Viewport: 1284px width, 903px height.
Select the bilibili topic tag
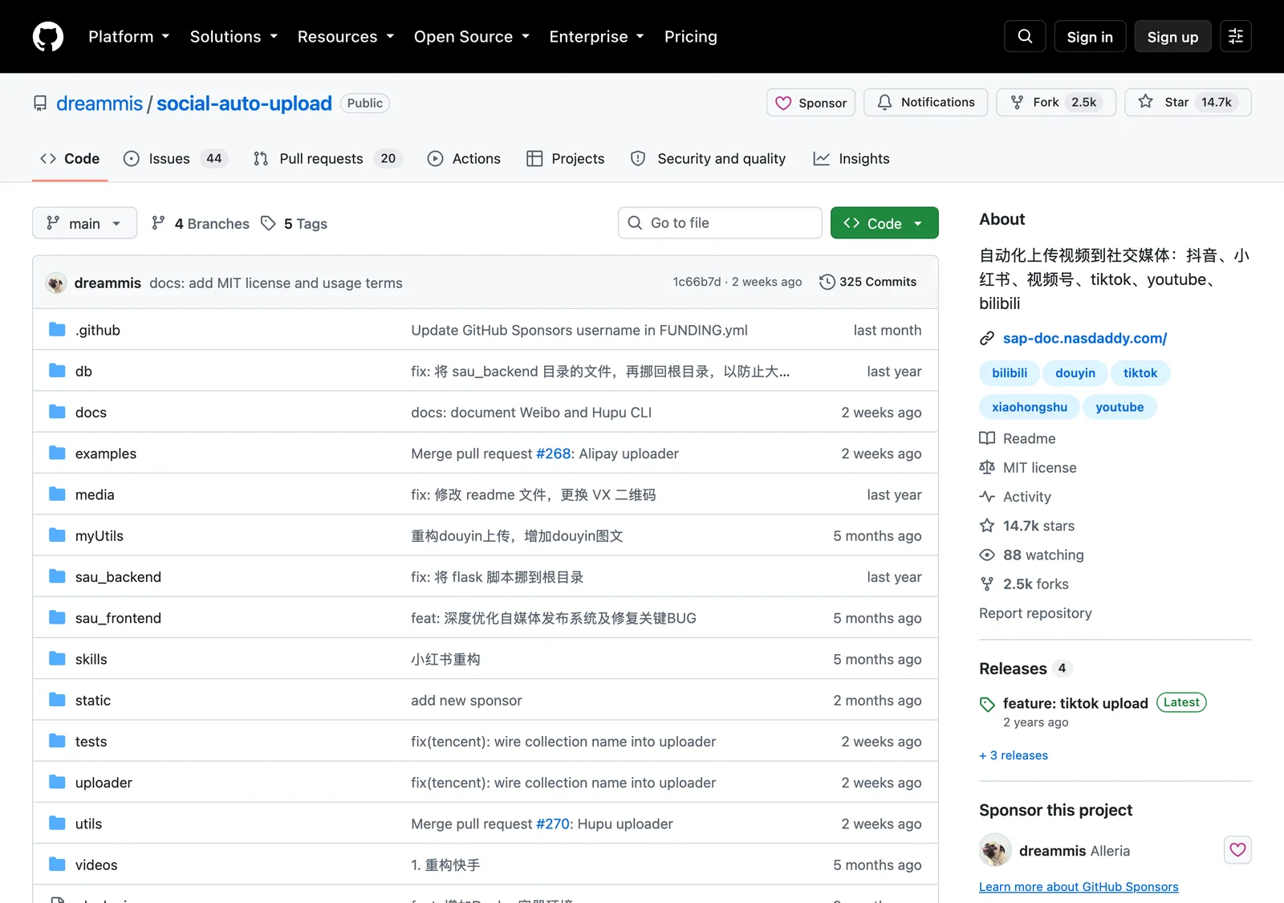pyautogui.click(x=1010, y=373)
